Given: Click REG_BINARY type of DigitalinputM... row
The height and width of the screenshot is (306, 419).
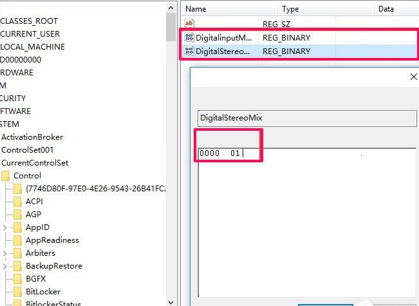Looking at the screenshot, I should [x=286, y=38].
